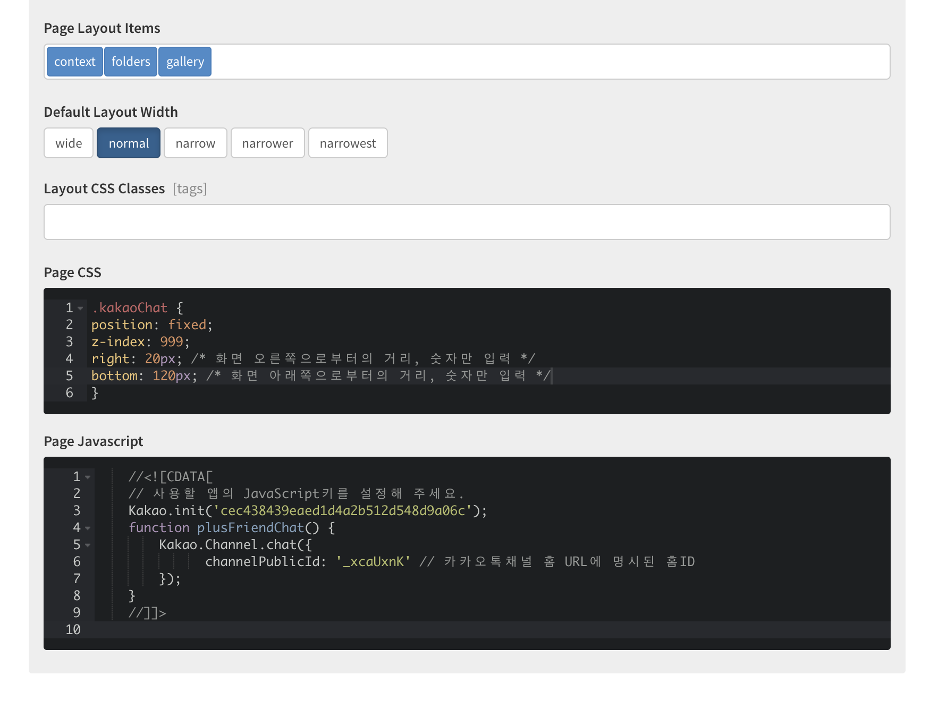The image size is (930, 701).
Task: Click the 'position: fixed;' CSS line
Action: tap(152, 325)
